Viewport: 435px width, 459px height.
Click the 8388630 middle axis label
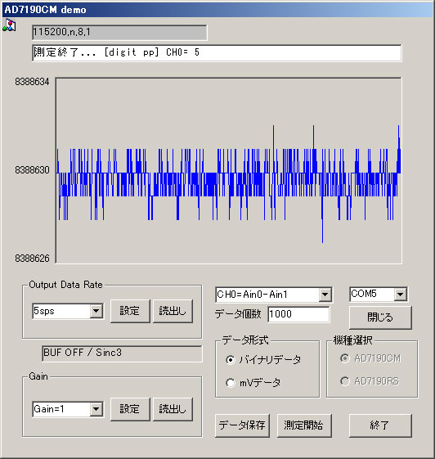point(32,170)
